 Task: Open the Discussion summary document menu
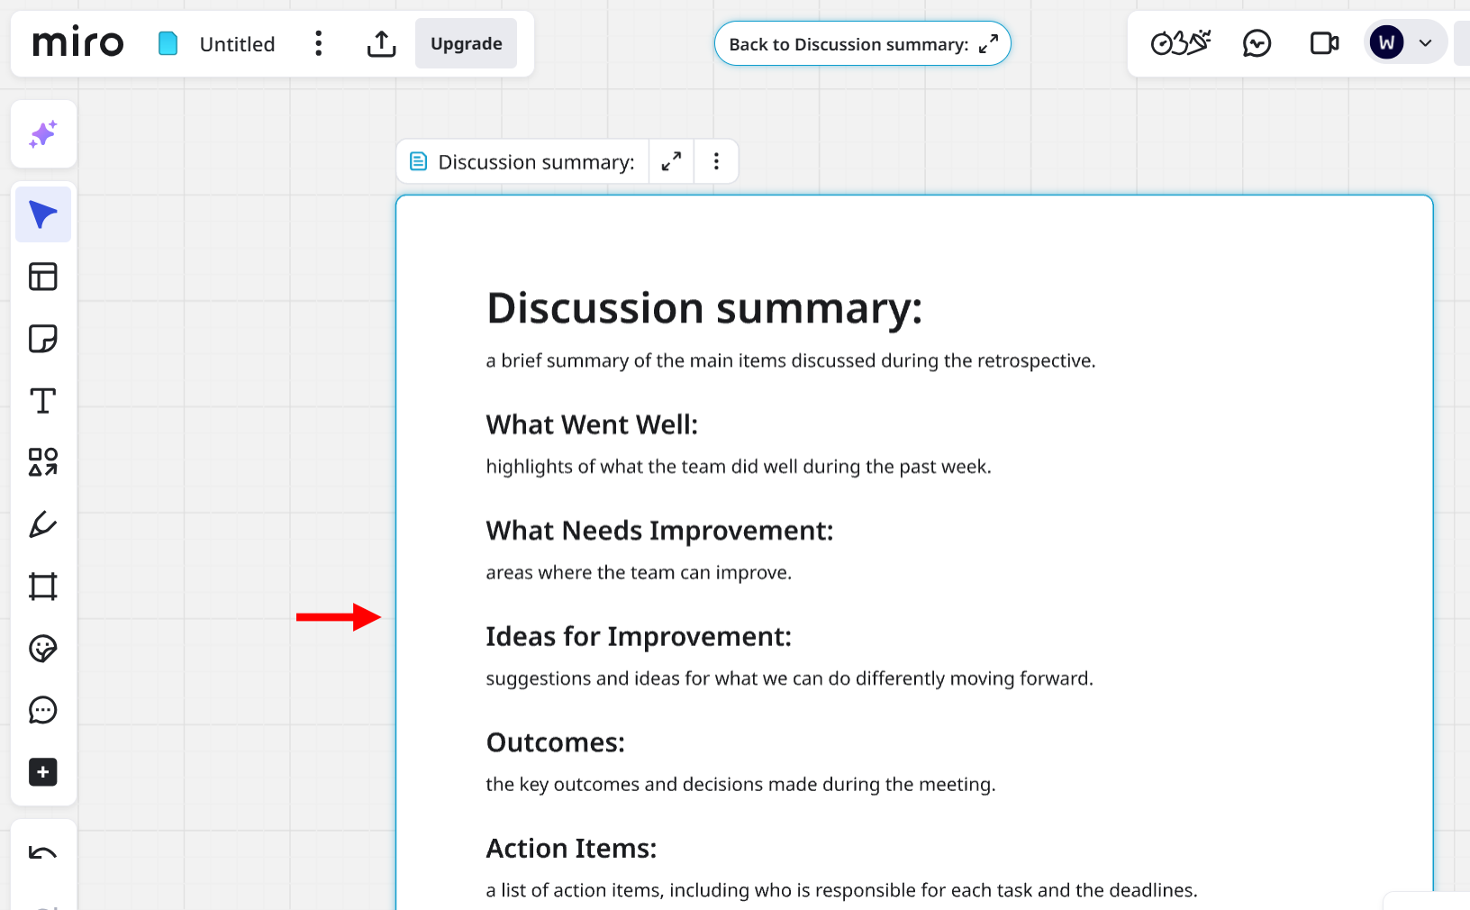716,161
